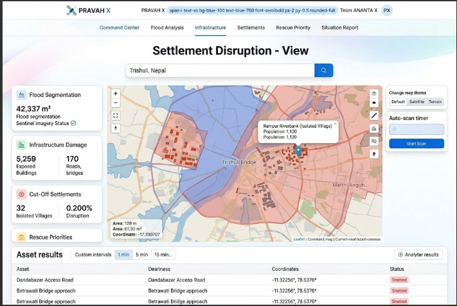The width and height of the screenshot is (457, 306).
Task: Click the Auto-scan timer input box
Action: tap(417, 130)
